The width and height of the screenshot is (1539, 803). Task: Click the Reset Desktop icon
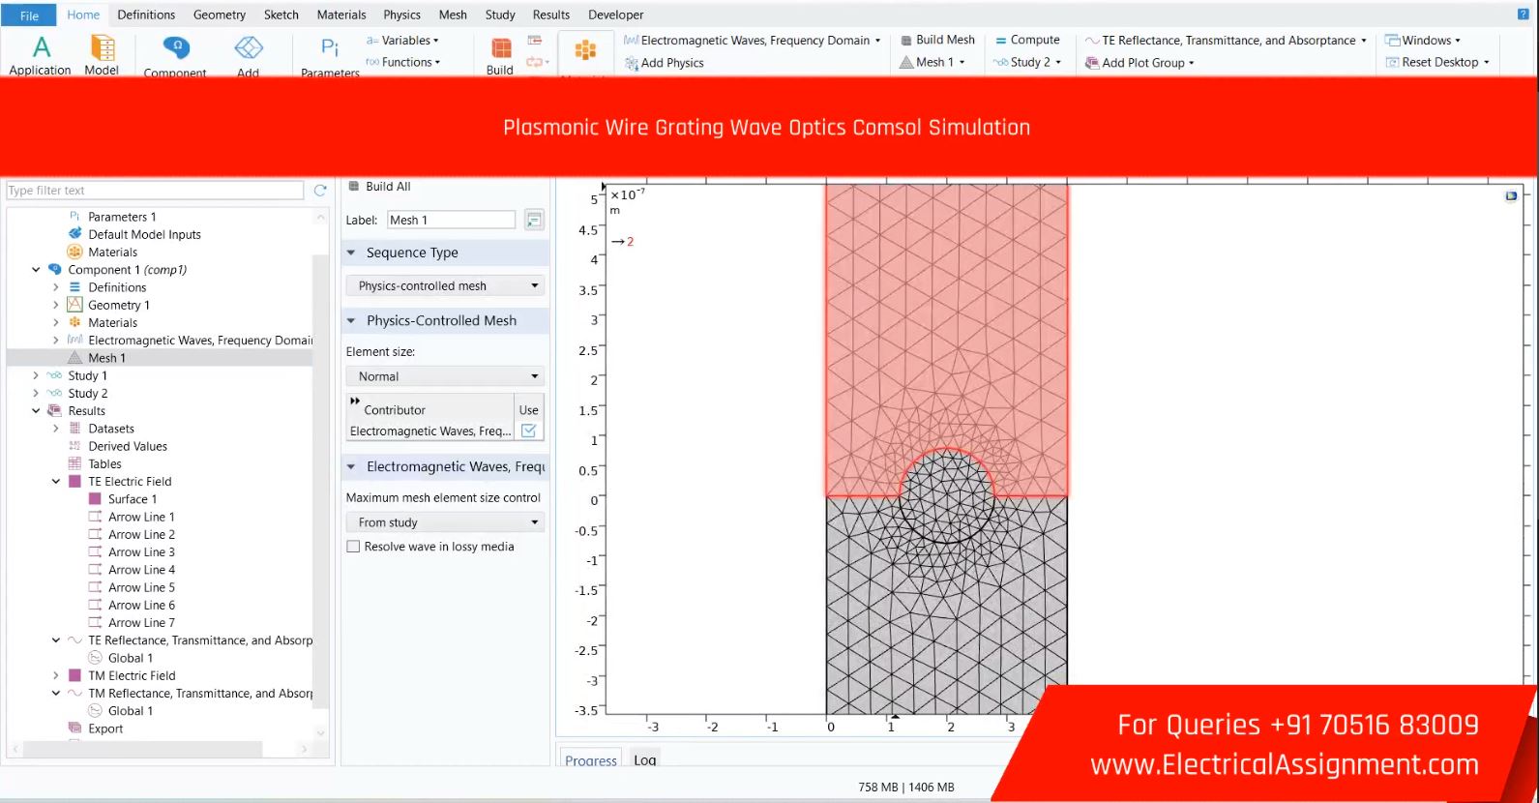tap(1392, 62)
